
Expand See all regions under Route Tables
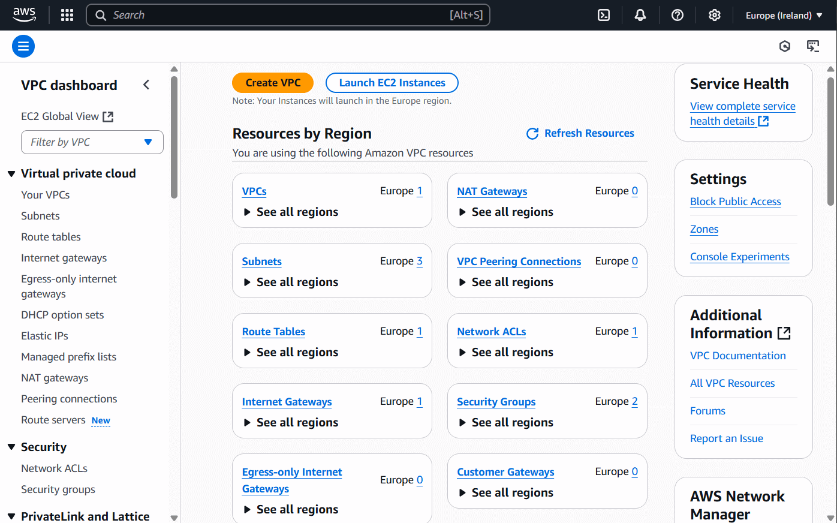tap(291, 352)
